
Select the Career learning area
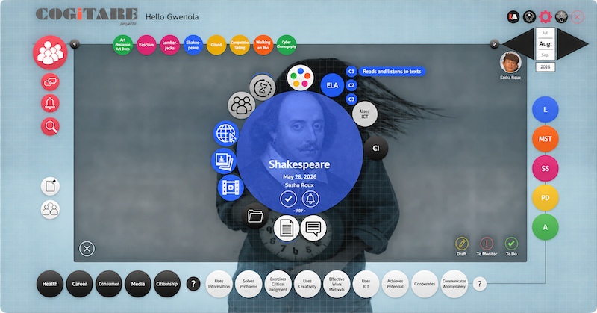click(x=79, y=284)
